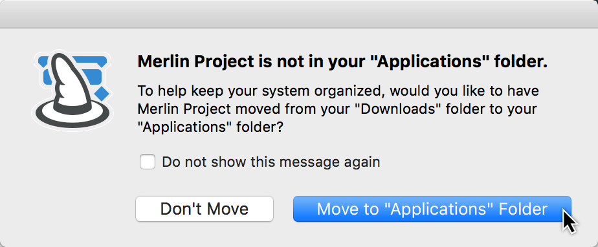Click the explanatory paragraph under the heading

[x=338, y=109]
